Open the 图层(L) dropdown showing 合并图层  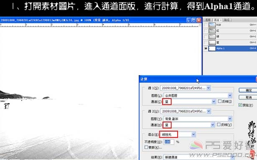[198, 95]
